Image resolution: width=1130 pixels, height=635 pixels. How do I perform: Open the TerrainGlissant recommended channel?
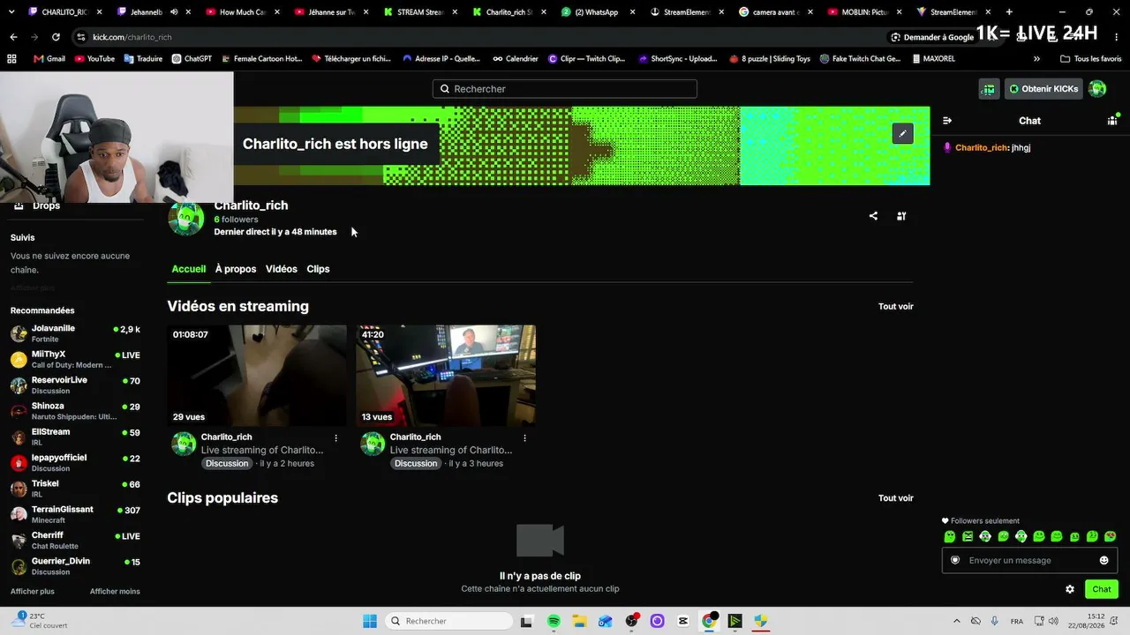75,514
